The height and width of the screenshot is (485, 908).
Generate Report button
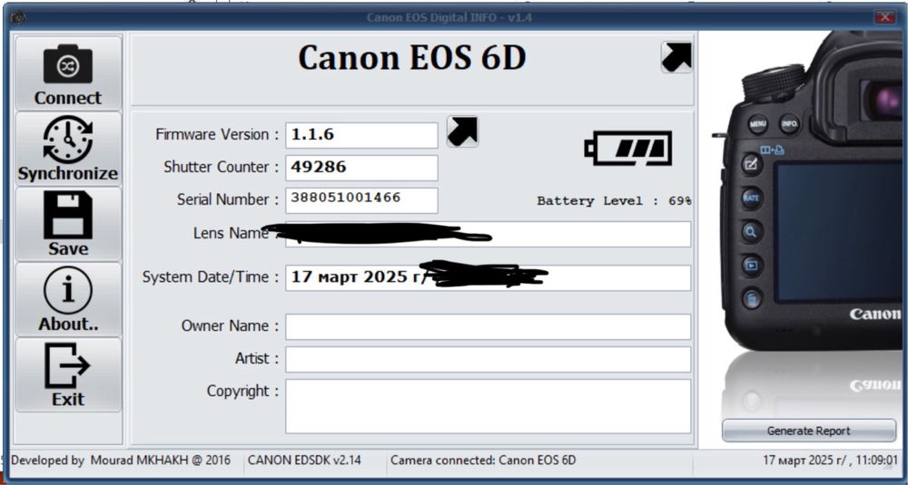(x=808, y=431)
